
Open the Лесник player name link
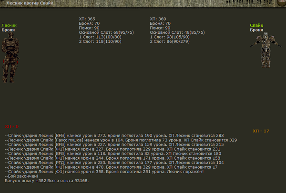point(9,25)
